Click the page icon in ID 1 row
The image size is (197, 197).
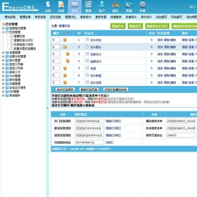pyautogui.click(x=65, y=40)
